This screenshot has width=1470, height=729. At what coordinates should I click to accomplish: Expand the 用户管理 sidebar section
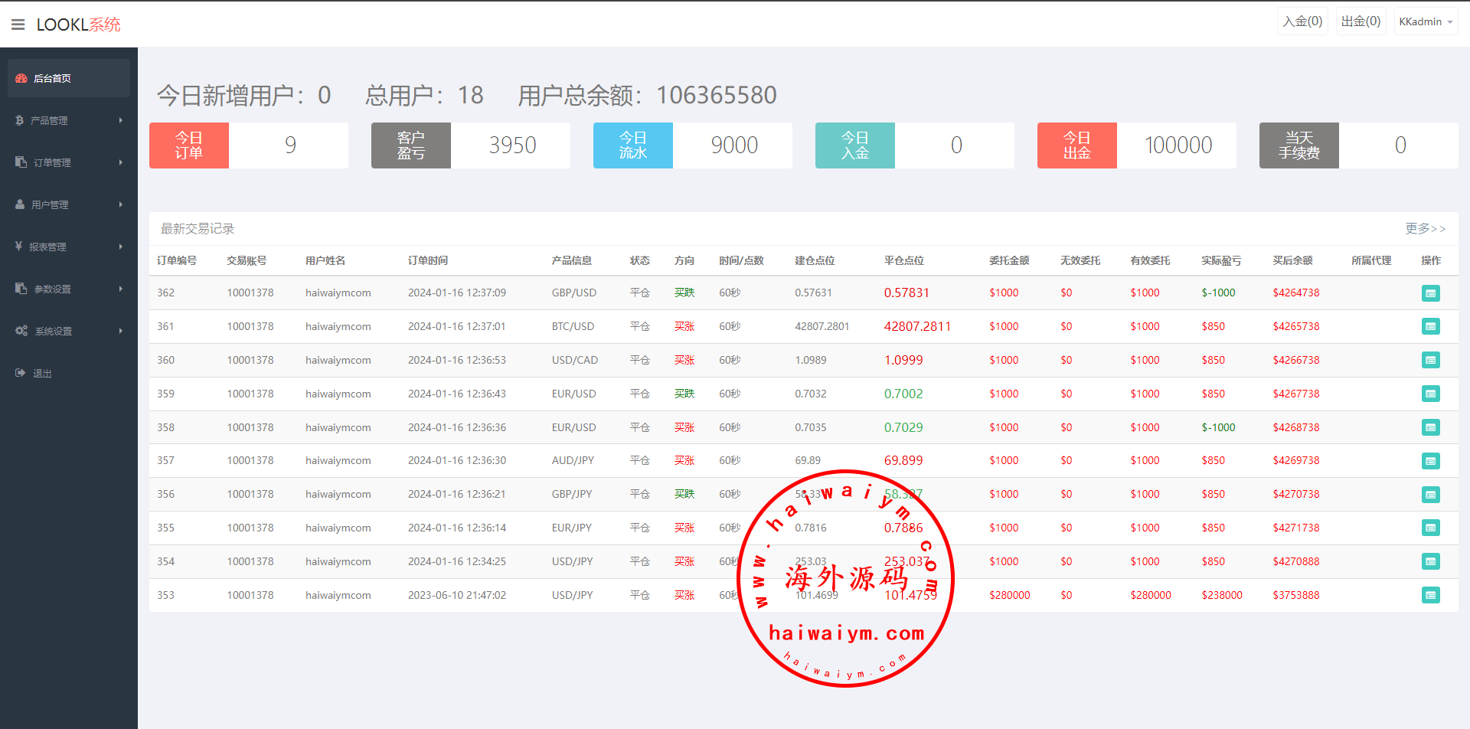[68, 204]
